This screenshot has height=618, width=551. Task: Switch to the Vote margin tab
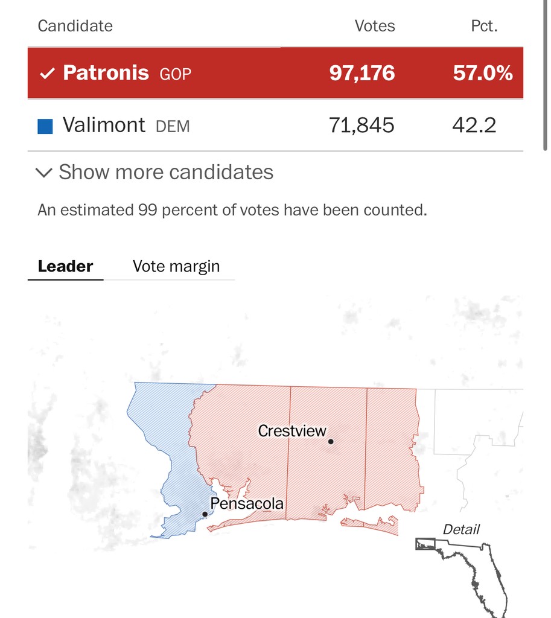(x=176, y=266)
